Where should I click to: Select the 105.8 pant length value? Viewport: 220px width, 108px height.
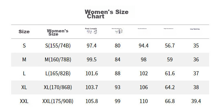point(92,101)
